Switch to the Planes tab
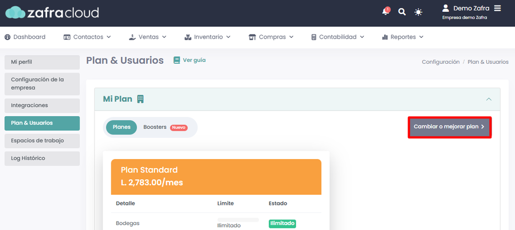Image resolution: width=515 pixels, height=230 pixels. tap(121, 127)
